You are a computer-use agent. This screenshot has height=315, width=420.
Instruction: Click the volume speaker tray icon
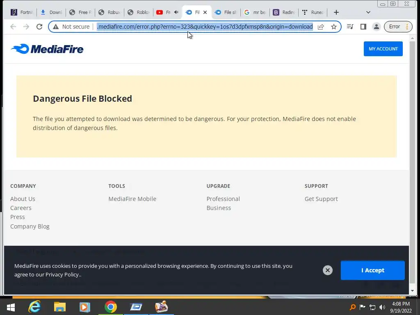pos(382,307)
